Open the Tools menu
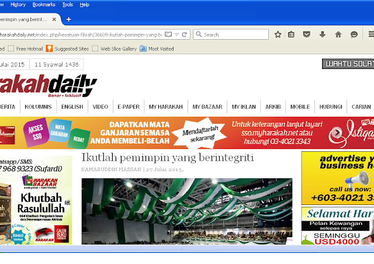 coord(68,5)
